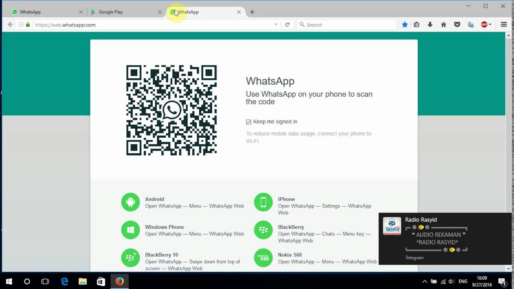Click the Search input box
Screen dimensions: 514x289
coord(347,25)
